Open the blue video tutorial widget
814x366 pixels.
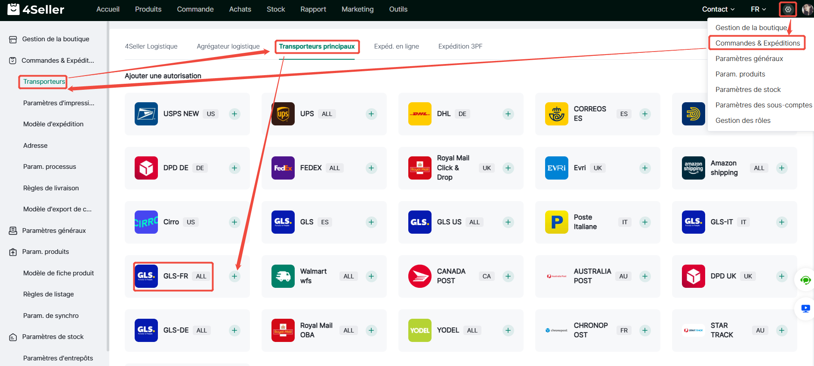[x=805, y=308]
